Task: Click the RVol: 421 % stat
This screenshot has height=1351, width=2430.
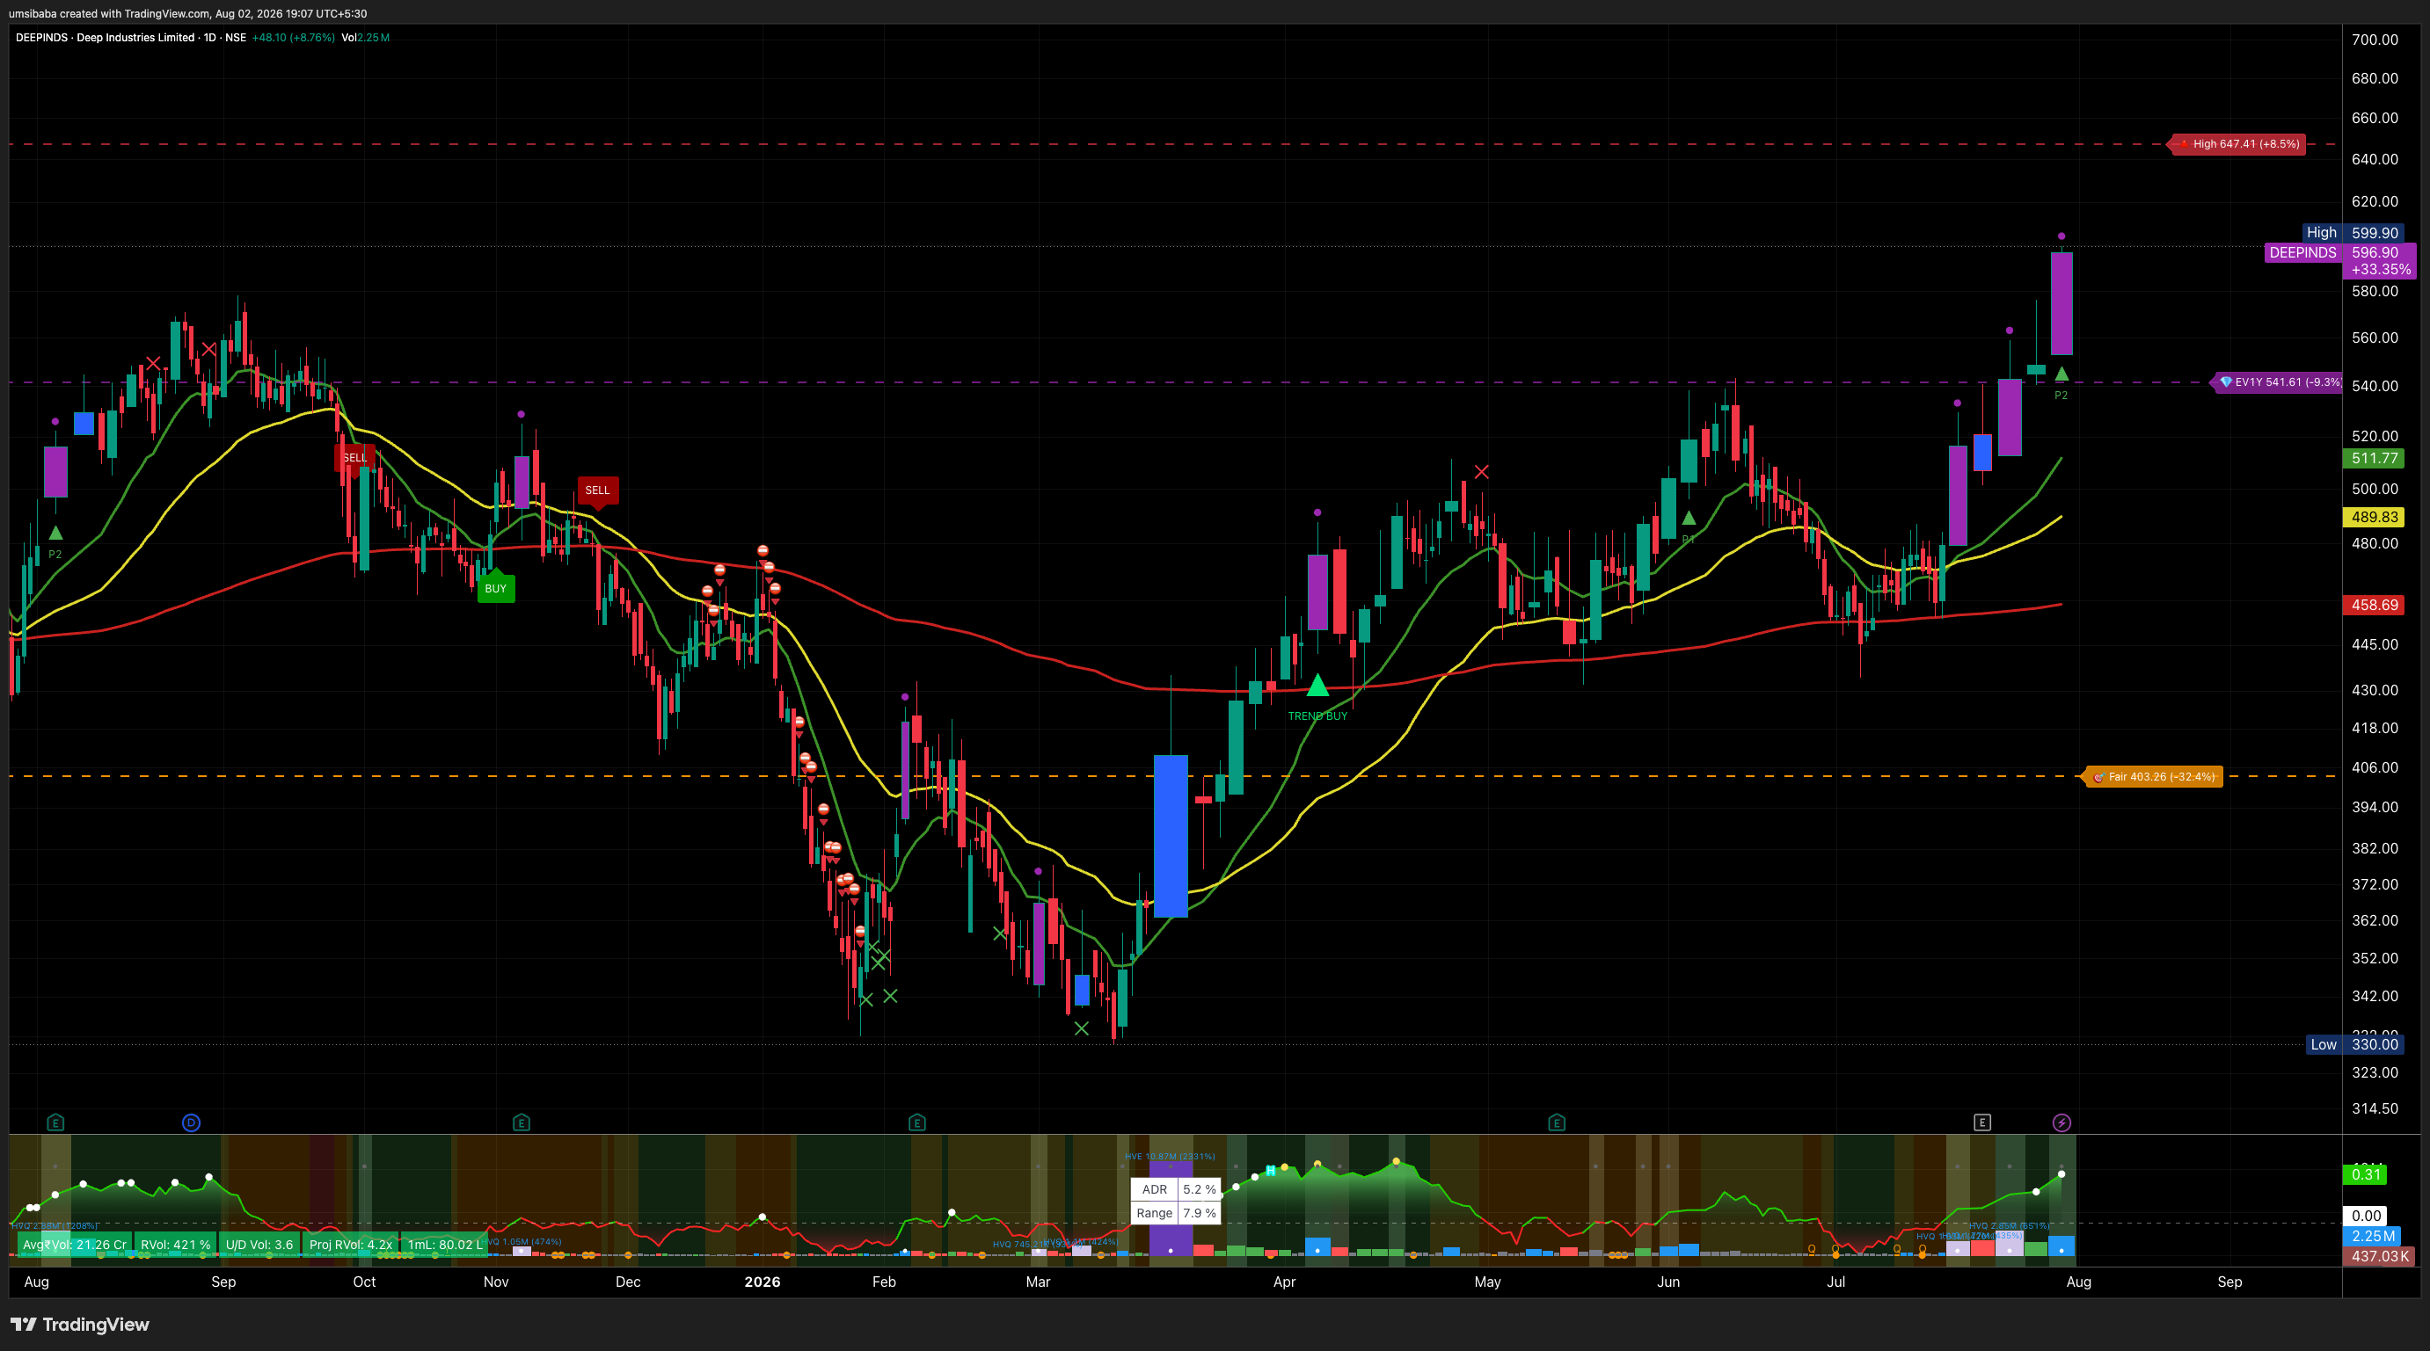Action: [x=176, y=1245]
